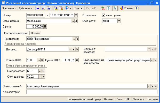The image size is (160, 103).
Task: Clear the Договор field with X
Action: [74, 49]
